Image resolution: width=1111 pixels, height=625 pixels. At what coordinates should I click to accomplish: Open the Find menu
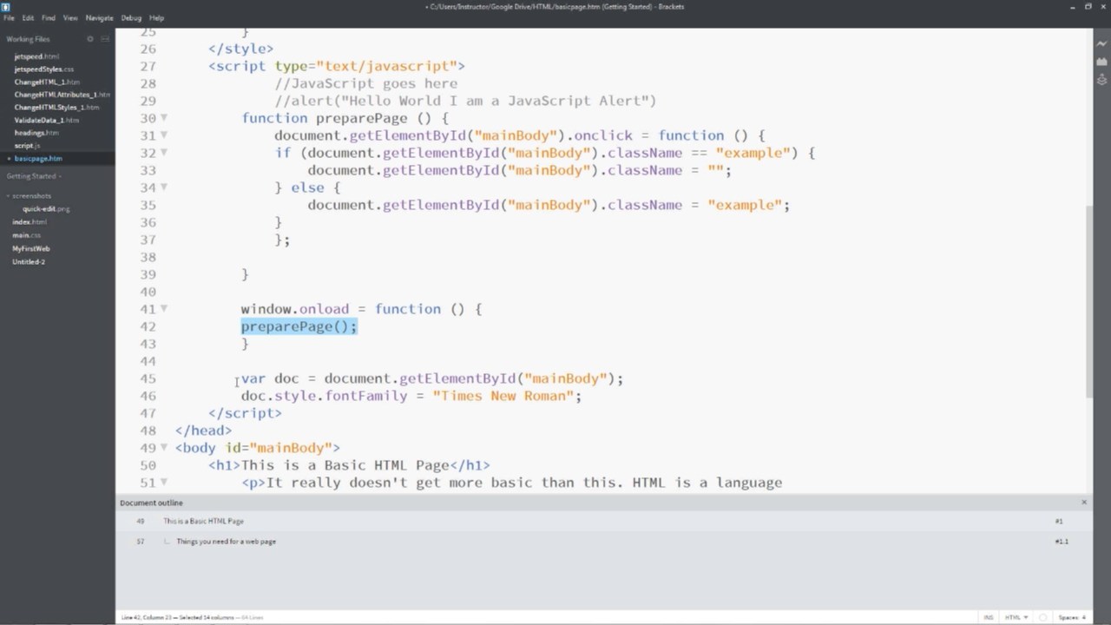pyautogui.click(x=49, y=17)
